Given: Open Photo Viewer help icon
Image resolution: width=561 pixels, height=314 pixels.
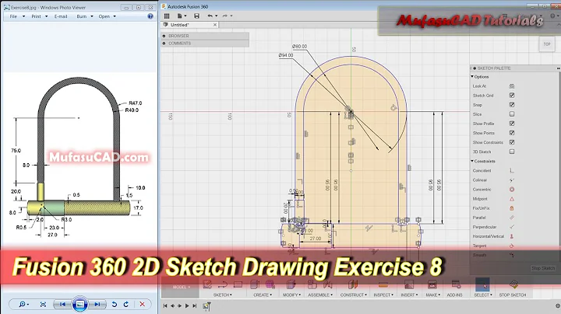Looking at the screenshot, I should point(150,16).
